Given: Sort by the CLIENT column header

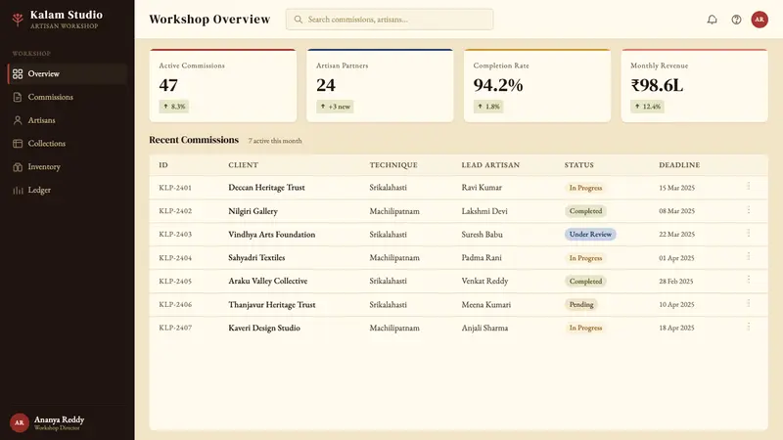Looking at the screenshot, I should point(243,165).
